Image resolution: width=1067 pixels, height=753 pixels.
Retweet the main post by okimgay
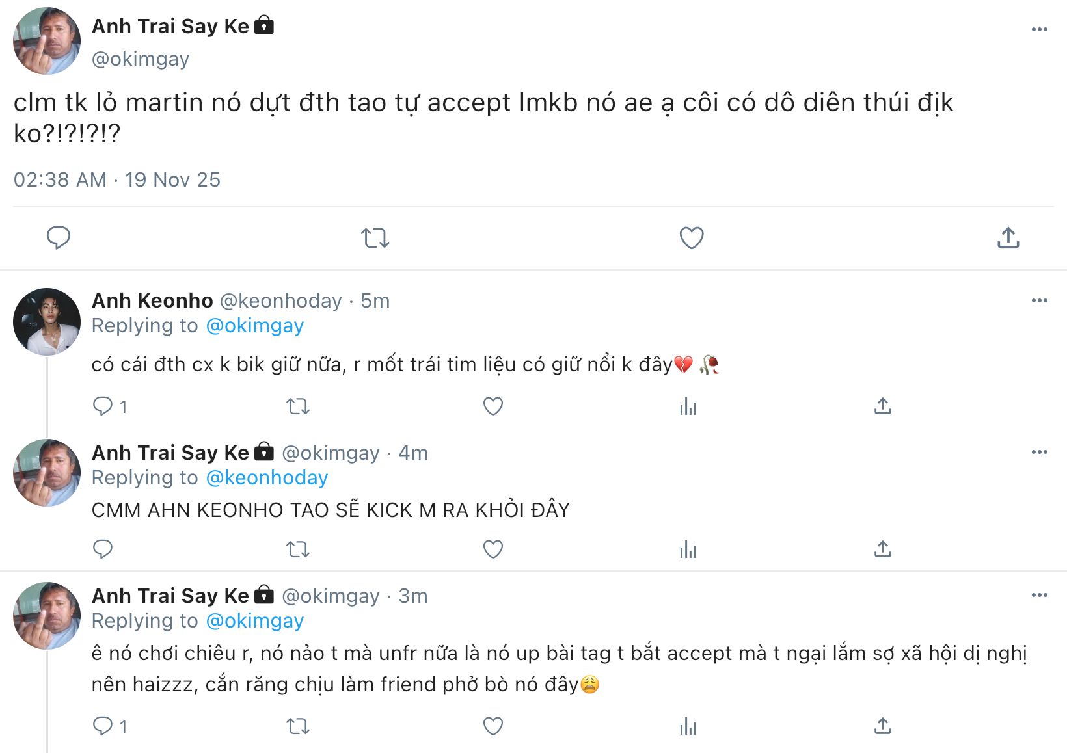[375, 238]
